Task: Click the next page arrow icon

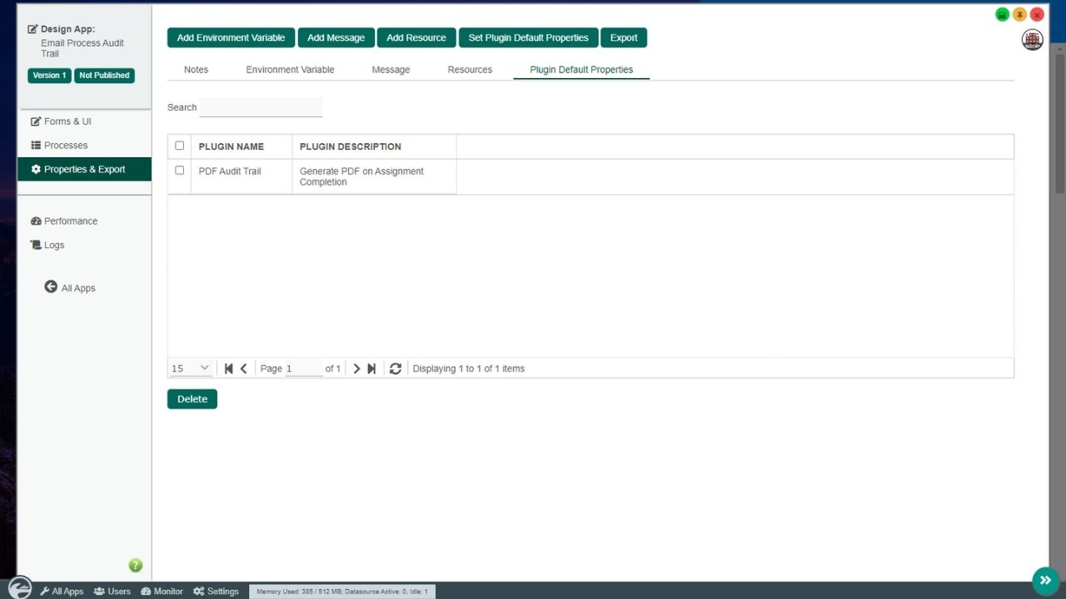Action: point(356,369)
